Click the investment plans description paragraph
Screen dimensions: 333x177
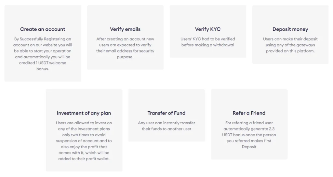click(84, 141)
